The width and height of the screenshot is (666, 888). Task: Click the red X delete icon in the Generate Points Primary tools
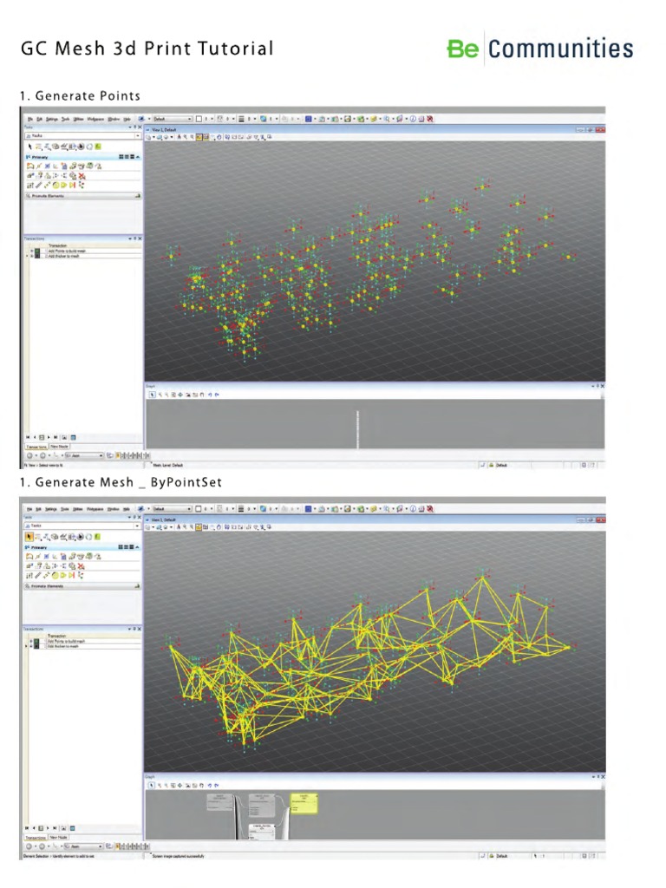click(x=82, y=176)
